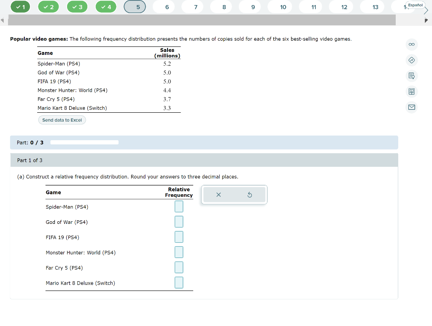Click the God of War relative frequency input
The width and height of the screenshot is (432, 326).
[179, 222]
